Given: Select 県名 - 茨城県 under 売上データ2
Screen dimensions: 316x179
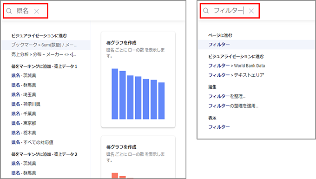Looking at the screenshot, I should [24, 164].
